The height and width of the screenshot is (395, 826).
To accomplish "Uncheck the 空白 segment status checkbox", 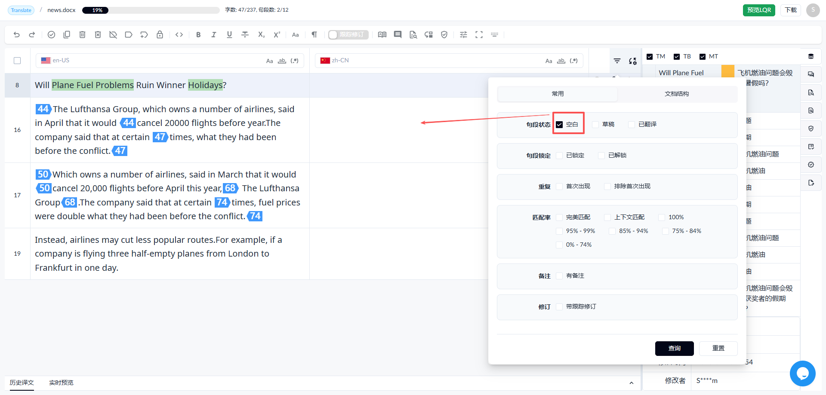I will (x=559, y=125).
